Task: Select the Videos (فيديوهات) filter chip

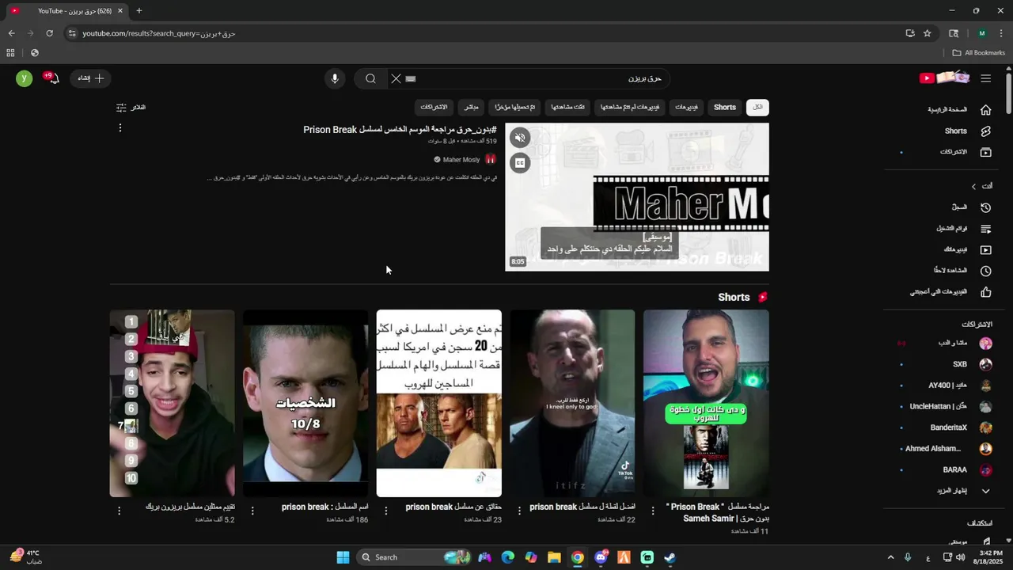Action: 686,108
